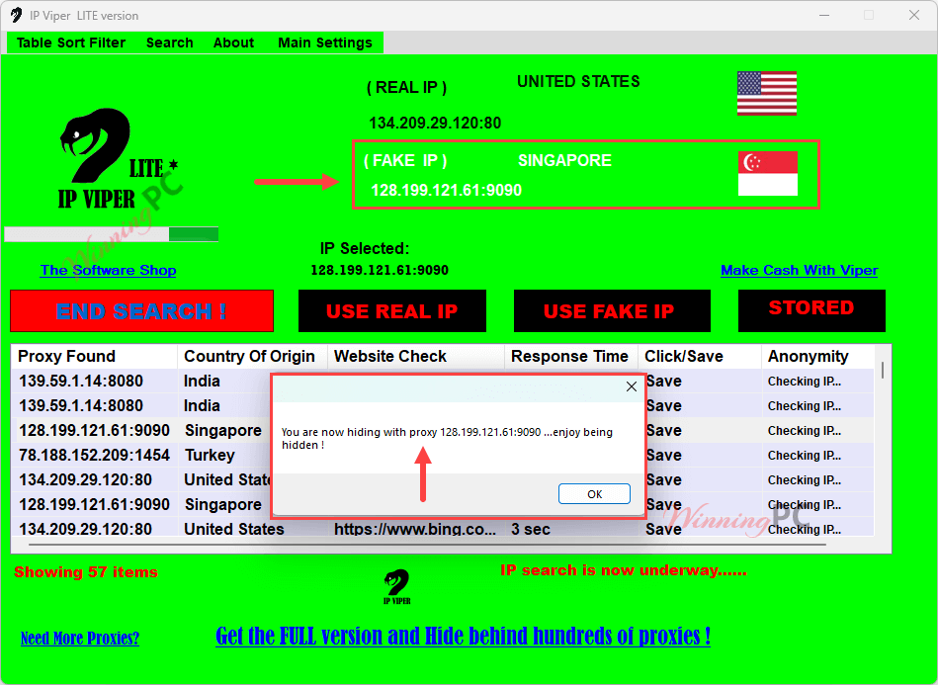Click the IP Viper title bar icon
The height and width of the screenshot is (685, 938).
(x=16, y=16)
